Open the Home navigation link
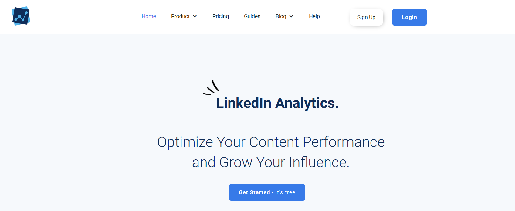 point(149,16)
